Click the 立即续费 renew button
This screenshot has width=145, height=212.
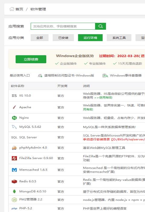pyautogui.click(x=31, y=59)
